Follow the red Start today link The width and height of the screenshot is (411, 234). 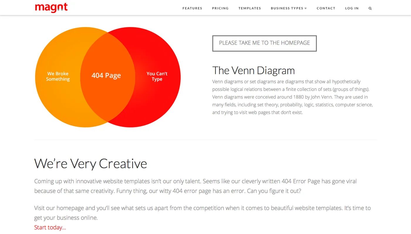pos(50,228)
